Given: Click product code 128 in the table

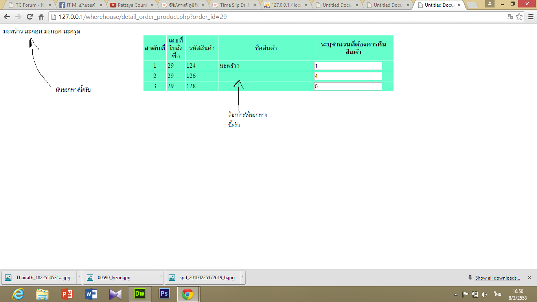Looking at the screenshot, I should coord(191,86).
